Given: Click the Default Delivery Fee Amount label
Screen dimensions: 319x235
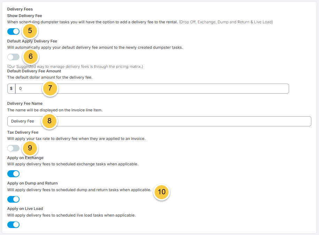Looking at the screenshot, I should [x=34, y=71].
